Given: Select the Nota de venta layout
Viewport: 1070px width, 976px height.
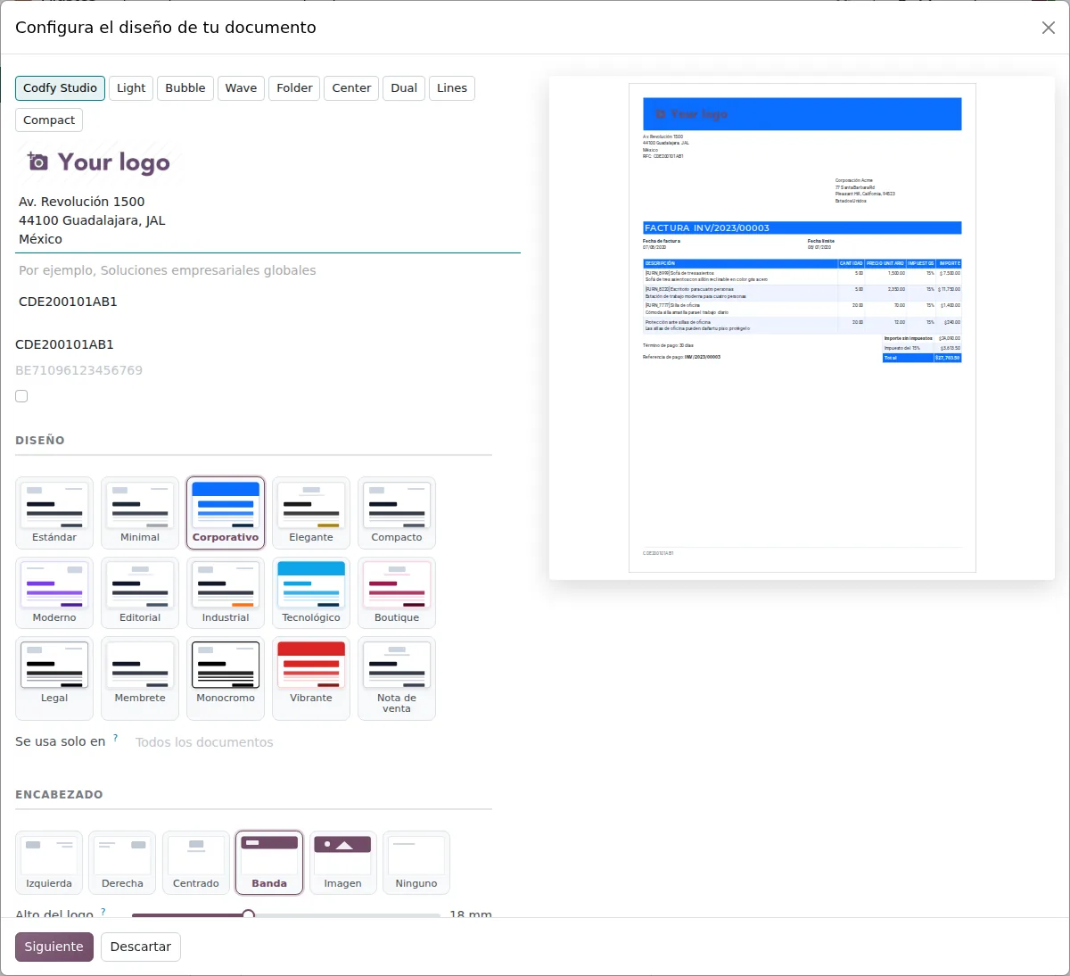Looking at the screenshot, I should (397, 679).
